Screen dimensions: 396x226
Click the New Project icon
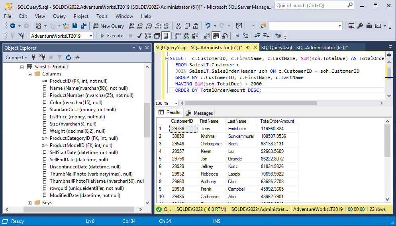[38, 26]
